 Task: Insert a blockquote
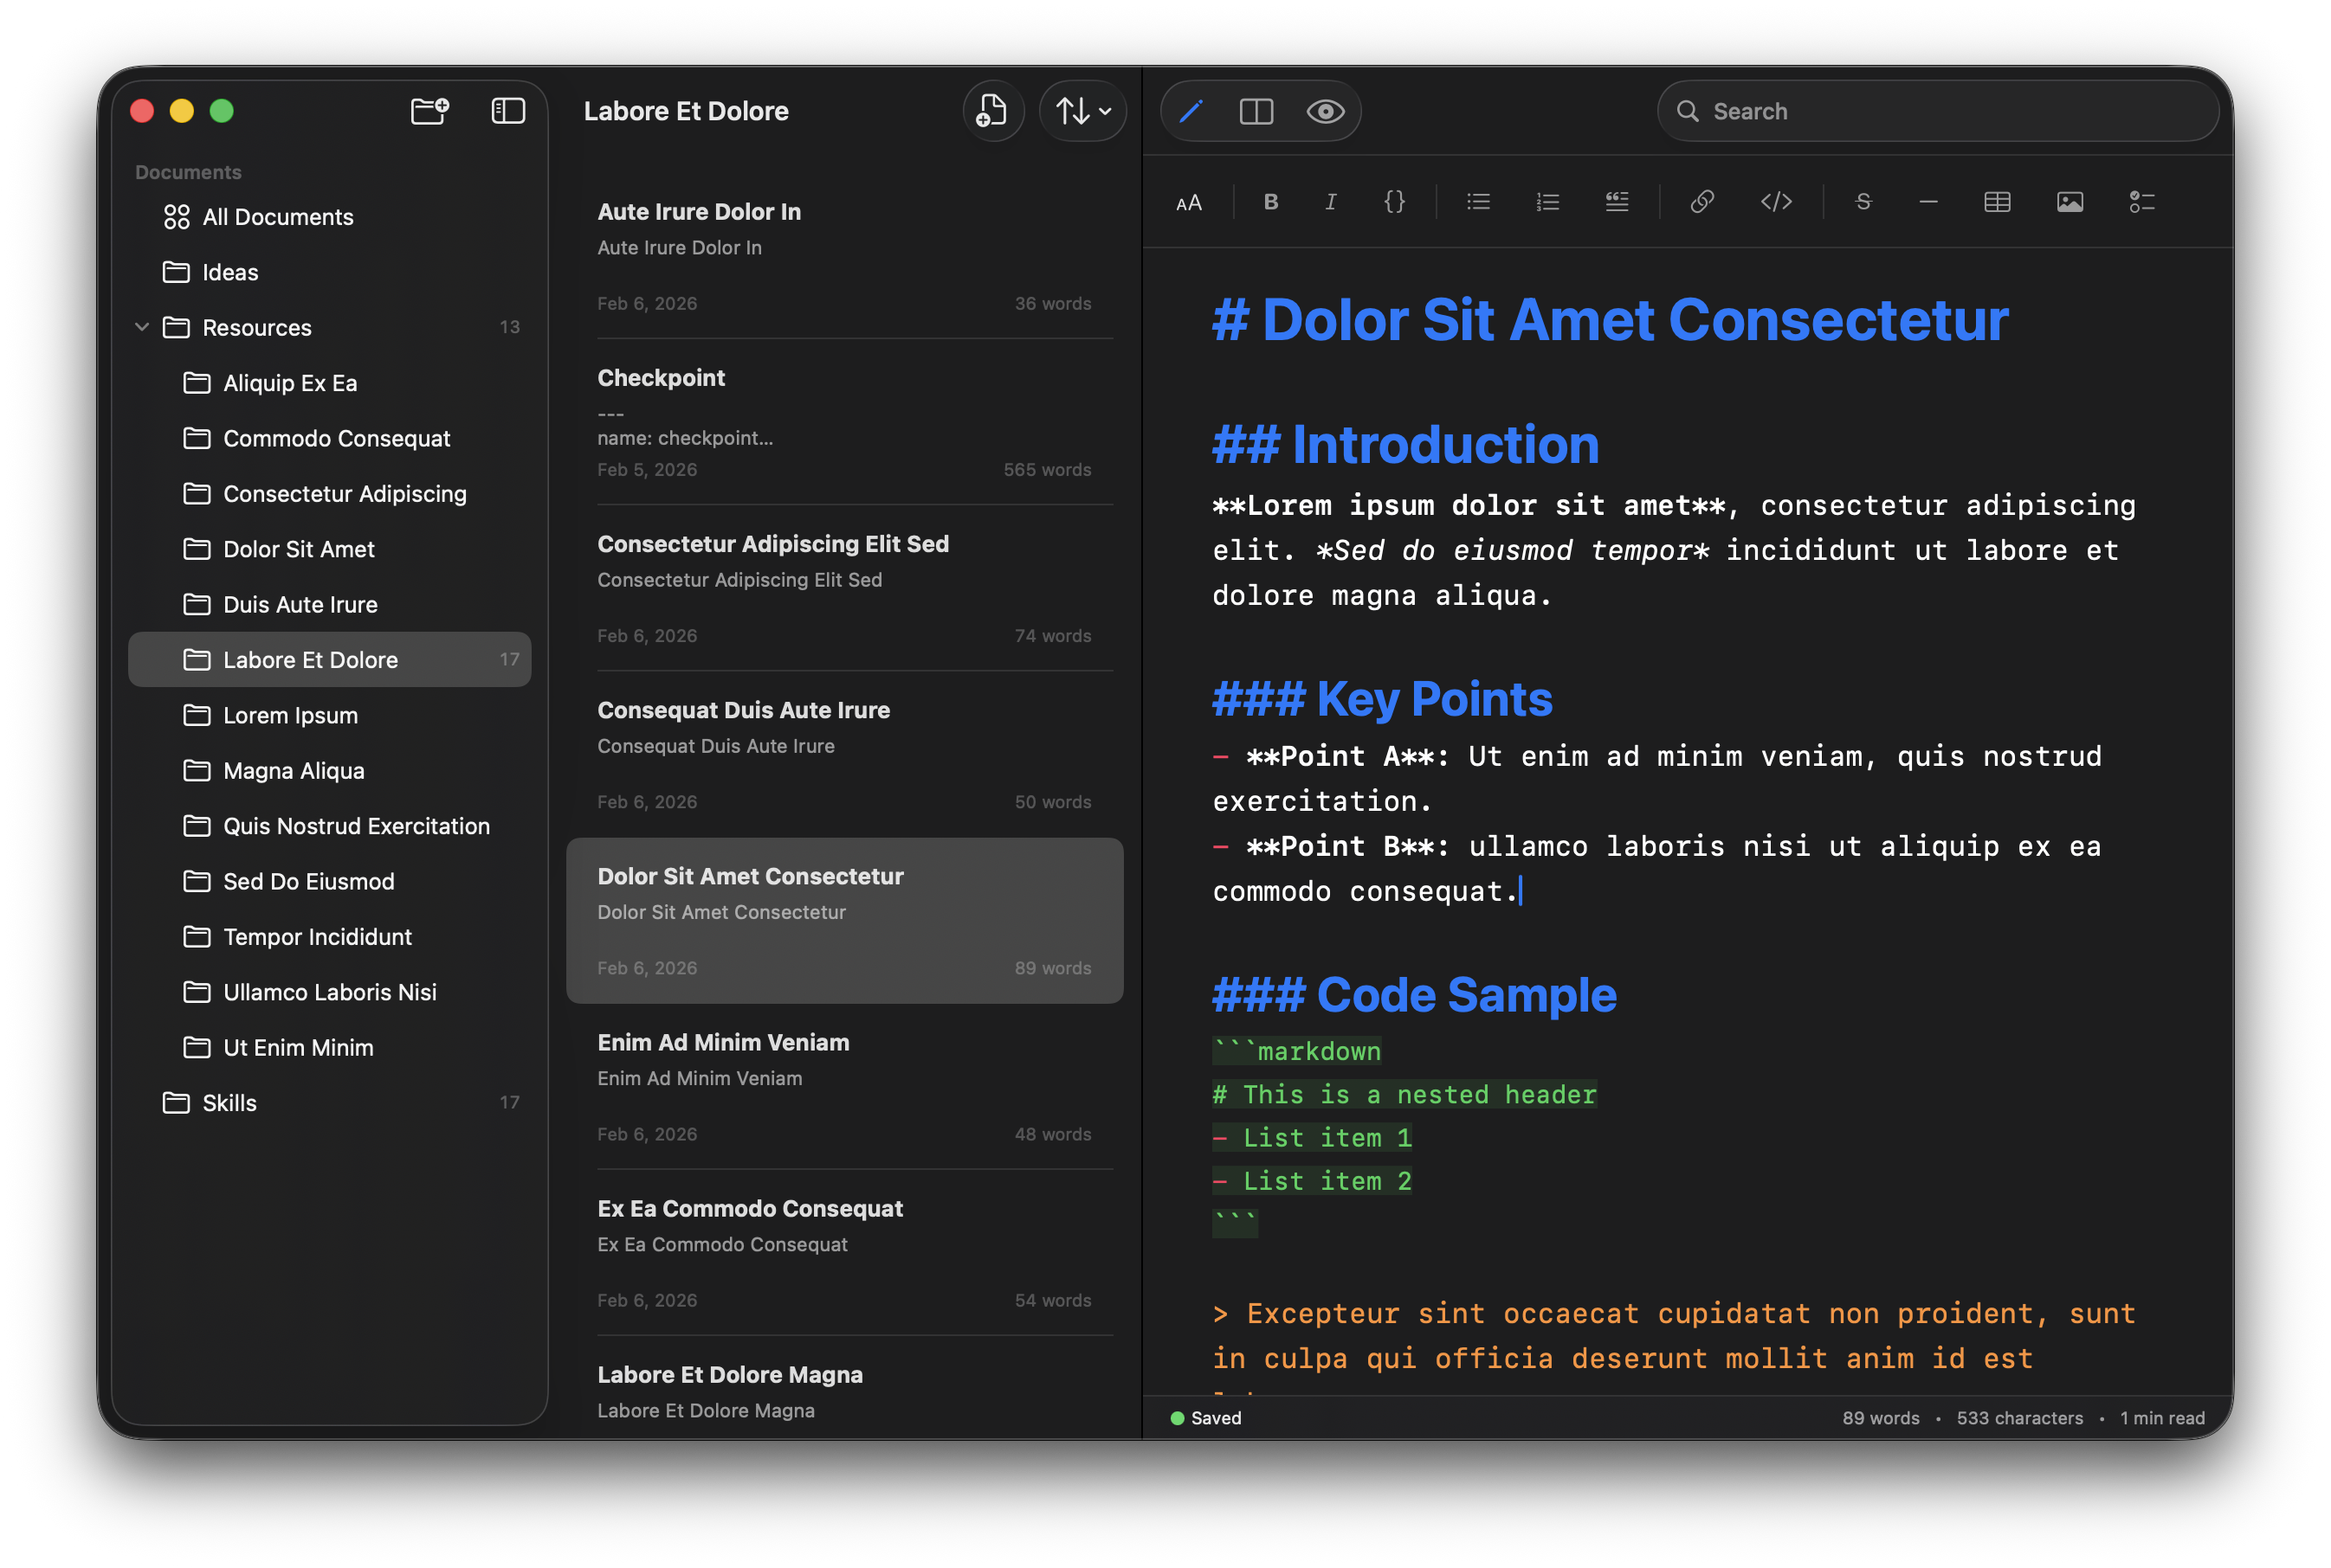point(1617,202)
